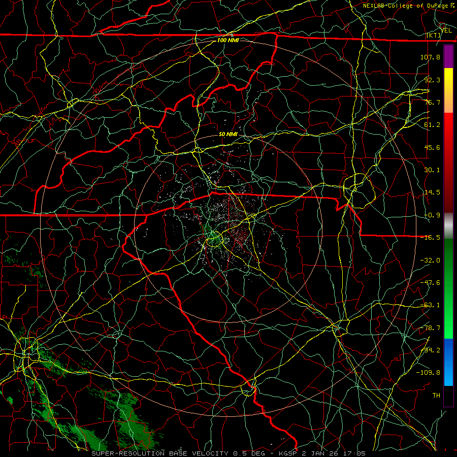Select the 14.5 velocity scale value
Screen dimensions: 457x457
click(432, 192)
